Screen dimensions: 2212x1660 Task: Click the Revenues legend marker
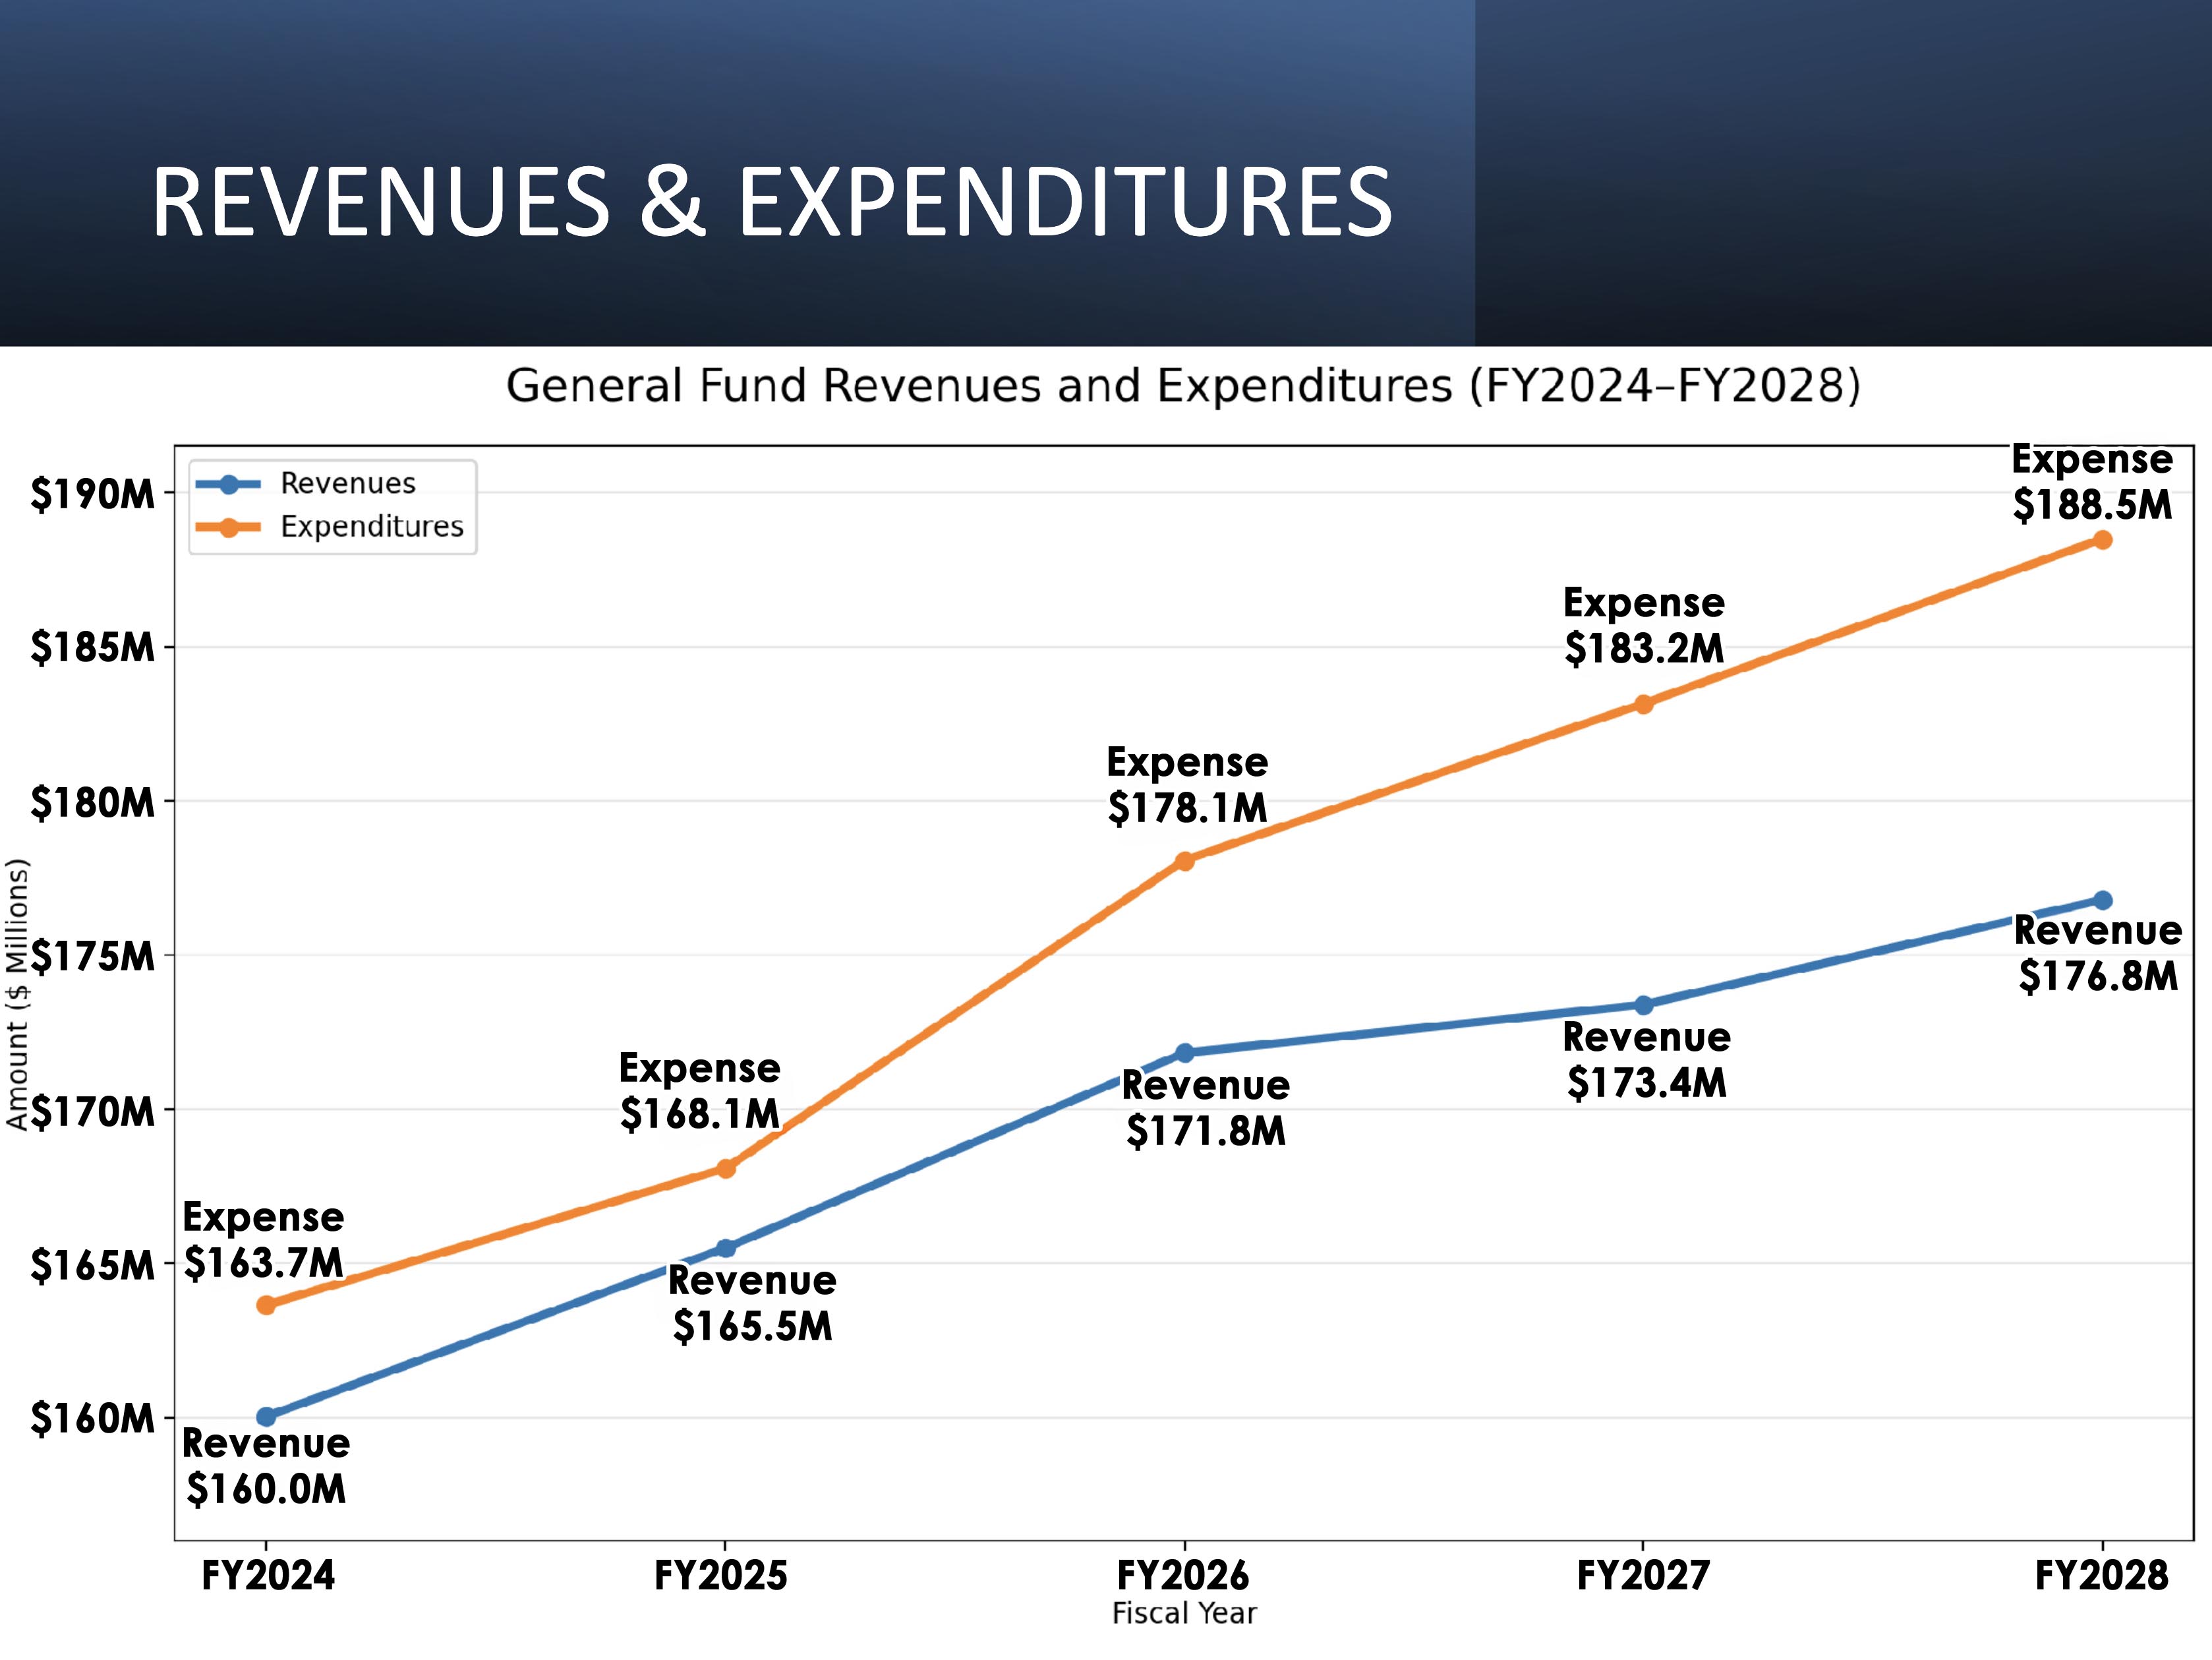228,484
